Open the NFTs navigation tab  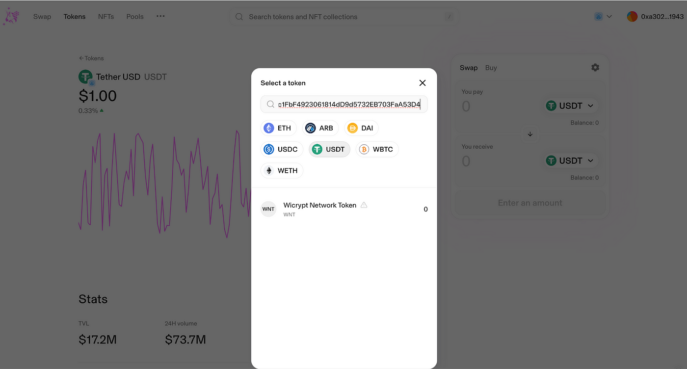tap(106, 16)
